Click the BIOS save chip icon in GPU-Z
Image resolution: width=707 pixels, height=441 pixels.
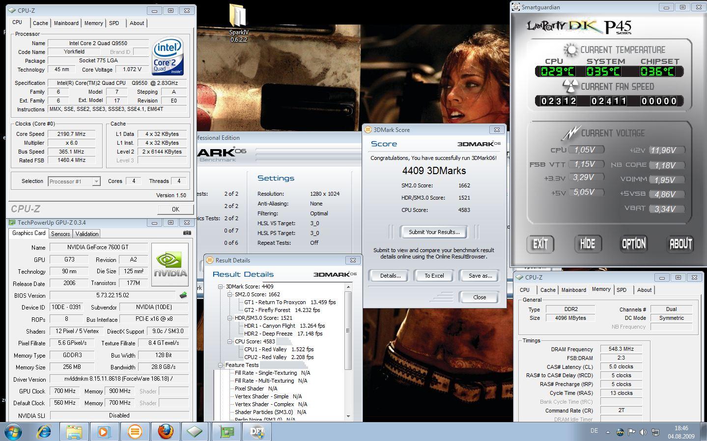[x=183, y=295]
